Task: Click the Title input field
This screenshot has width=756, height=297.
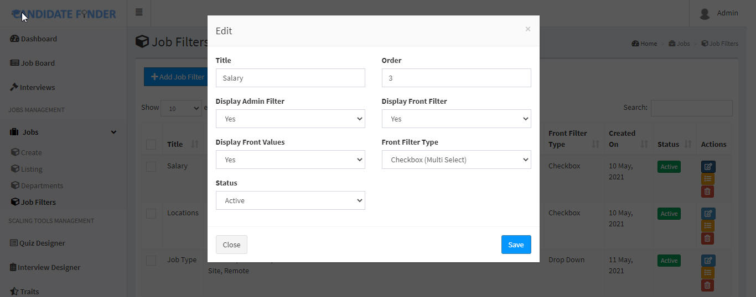Action: (x=291, y=78)
